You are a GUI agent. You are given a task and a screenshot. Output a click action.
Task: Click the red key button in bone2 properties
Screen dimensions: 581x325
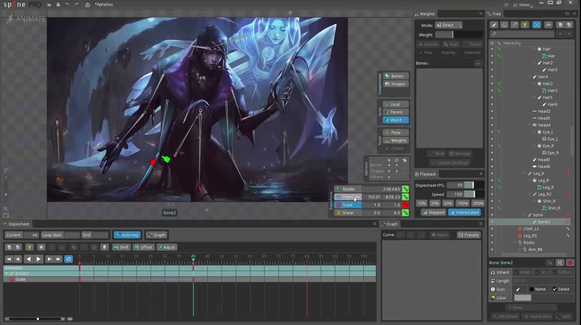click(570, 263)
